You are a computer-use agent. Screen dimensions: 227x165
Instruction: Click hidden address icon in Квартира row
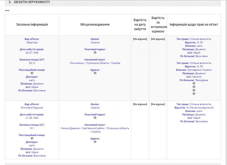(95, 73)
